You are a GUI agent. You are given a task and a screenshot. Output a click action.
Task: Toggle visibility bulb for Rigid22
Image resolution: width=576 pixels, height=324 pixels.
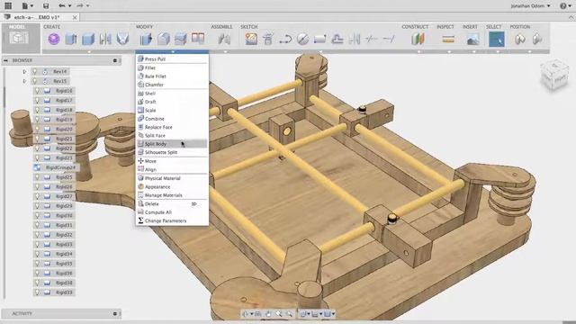pyautogui.click(x=37, y=148)
